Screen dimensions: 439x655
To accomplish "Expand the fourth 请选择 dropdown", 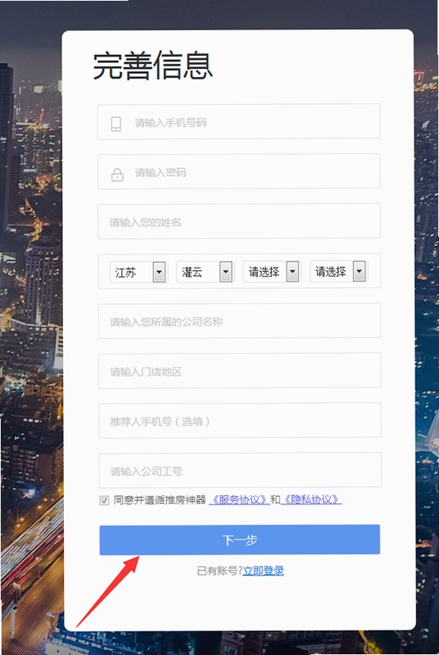I will pyautogui.click(x=338, y=272).
